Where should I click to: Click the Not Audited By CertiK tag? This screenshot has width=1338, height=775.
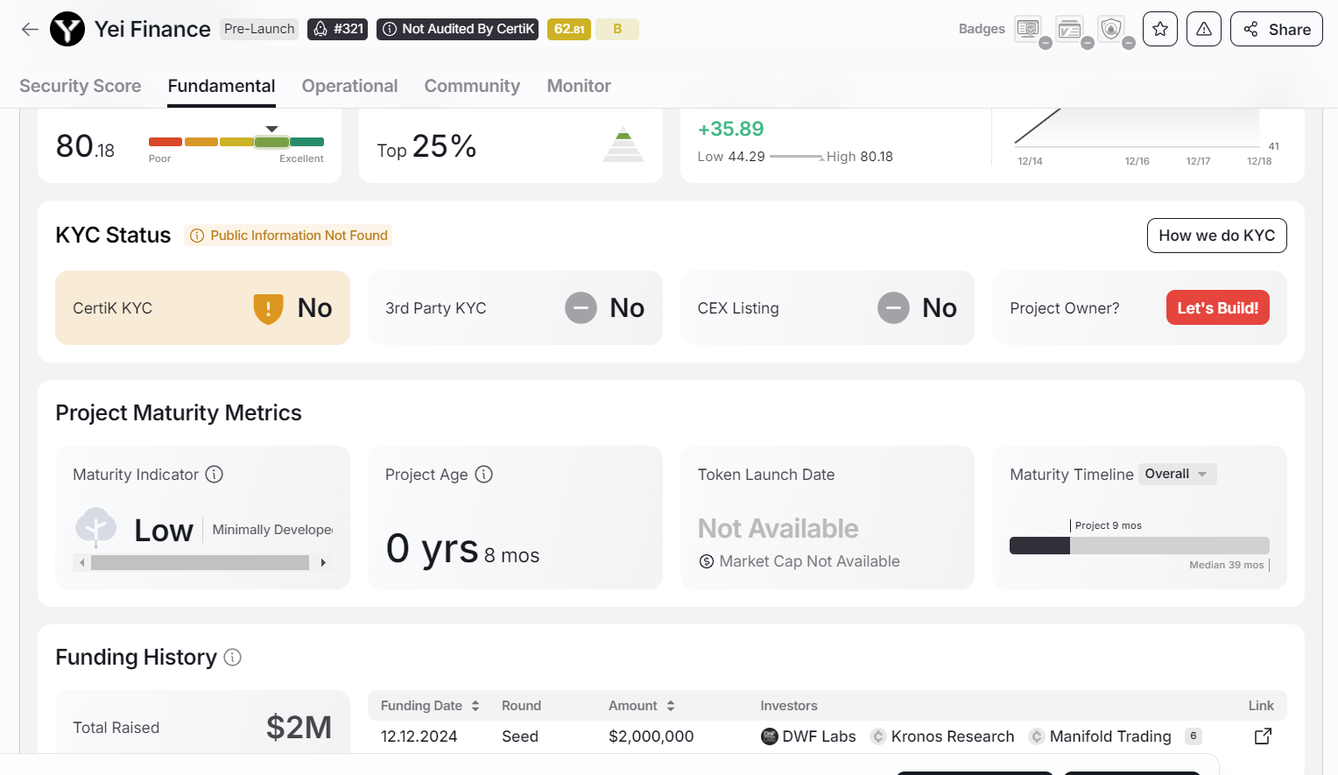click(x=458, y=29)
